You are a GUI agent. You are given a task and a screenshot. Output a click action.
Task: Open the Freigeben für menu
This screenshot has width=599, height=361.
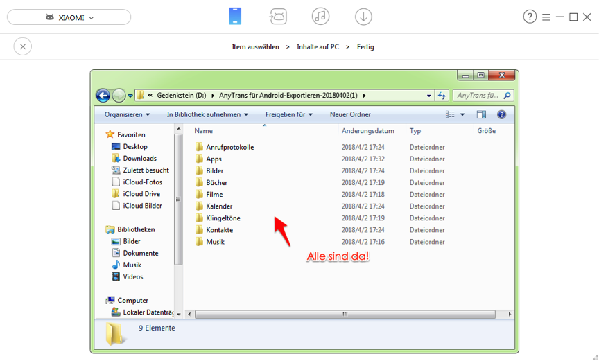[x=288, y=114]
